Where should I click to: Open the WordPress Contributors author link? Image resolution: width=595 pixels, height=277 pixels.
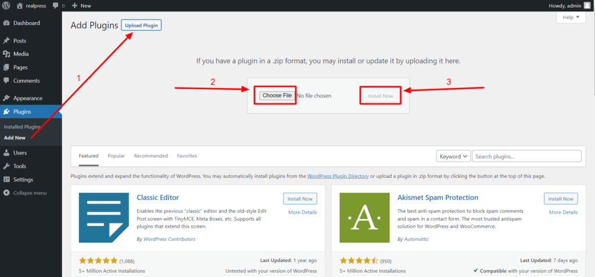169,239
